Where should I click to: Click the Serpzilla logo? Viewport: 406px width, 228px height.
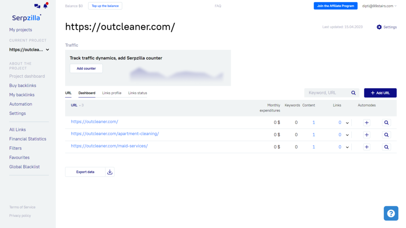point(27,17)
